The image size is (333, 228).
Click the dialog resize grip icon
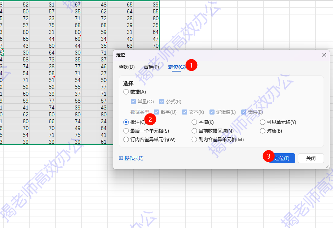(328, 167)
